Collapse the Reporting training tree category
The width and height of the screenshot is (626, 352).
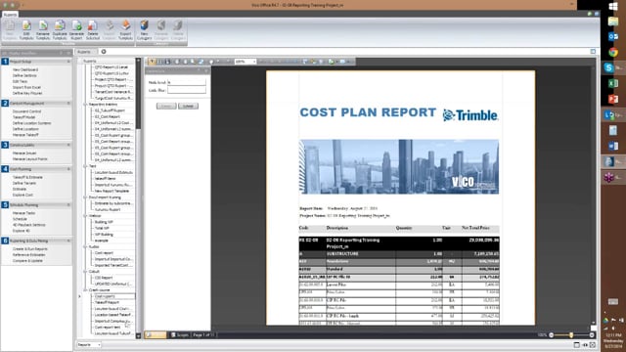click(x=85, y=105)
